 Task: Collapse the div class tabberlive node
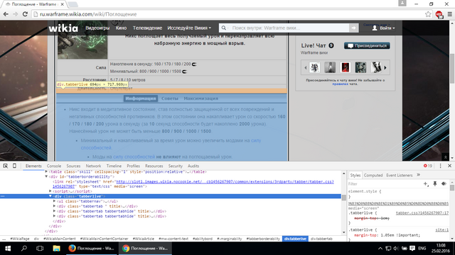click(50, 196)
